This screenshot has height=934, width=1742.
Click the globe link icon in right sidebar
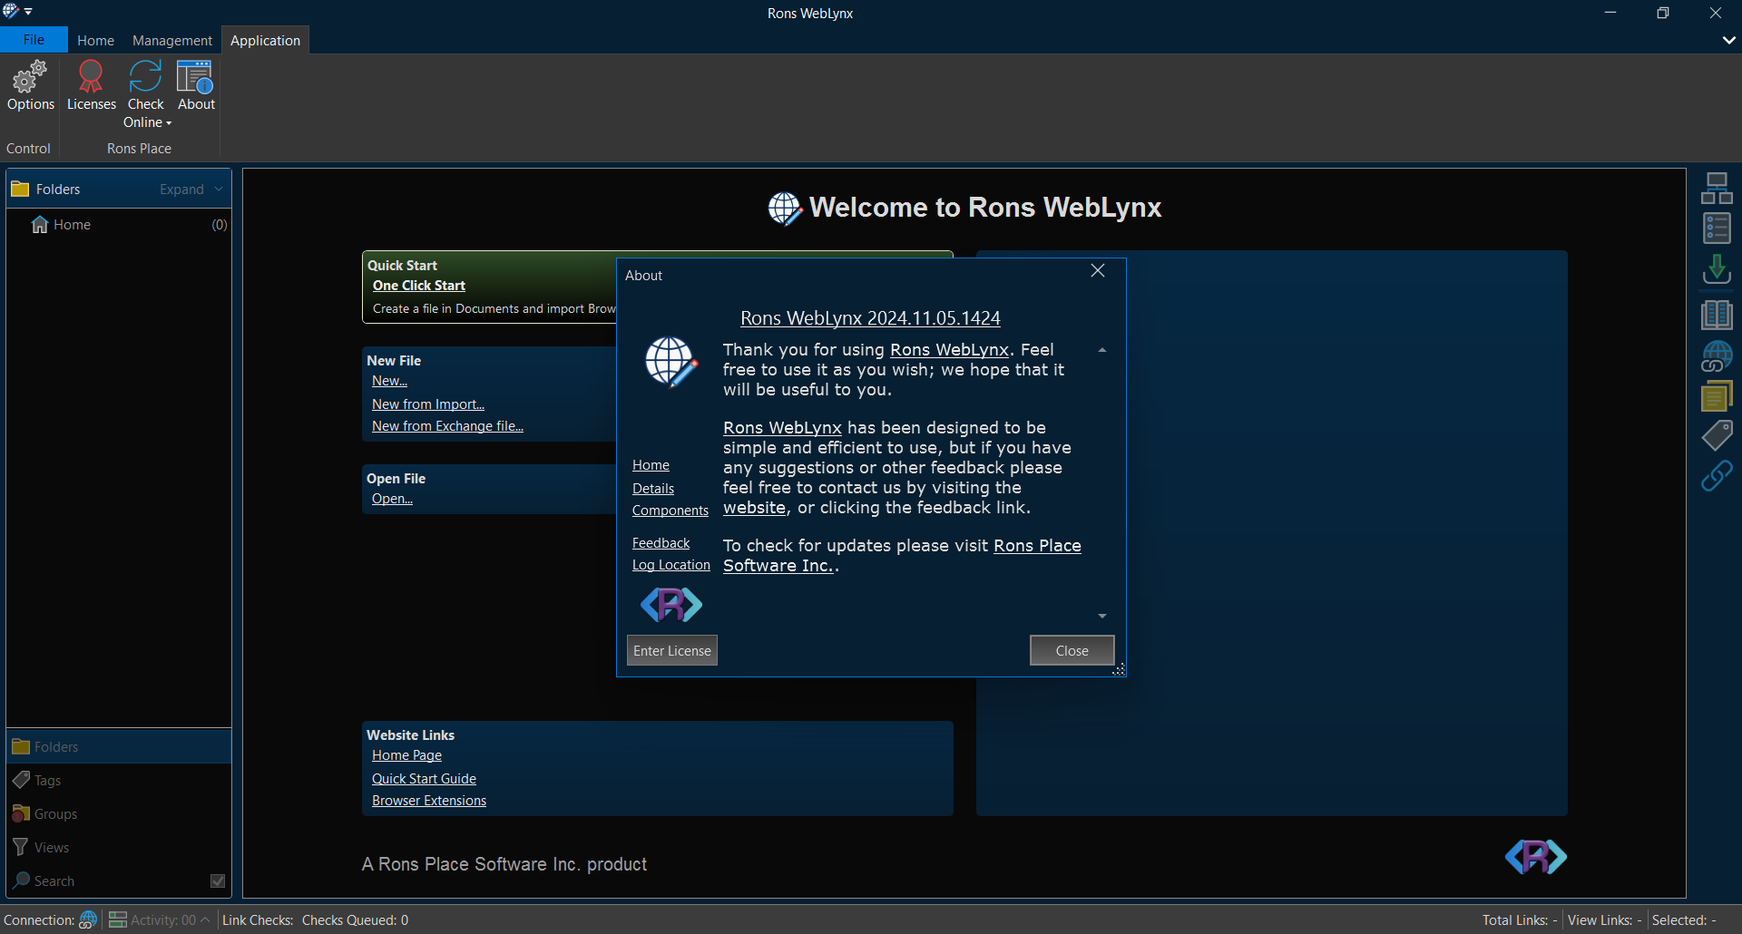click(1717, 356)
